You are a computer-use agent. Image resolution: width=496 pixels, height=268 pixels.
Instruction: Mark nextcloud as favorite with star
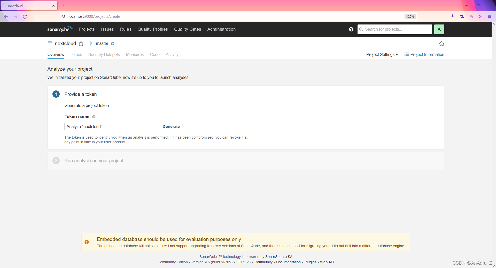pyautogui.click(x=81, y=44)
